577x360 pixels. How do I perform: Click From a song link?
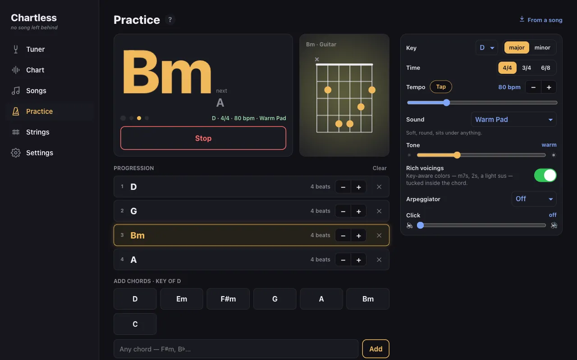(541, 20)
